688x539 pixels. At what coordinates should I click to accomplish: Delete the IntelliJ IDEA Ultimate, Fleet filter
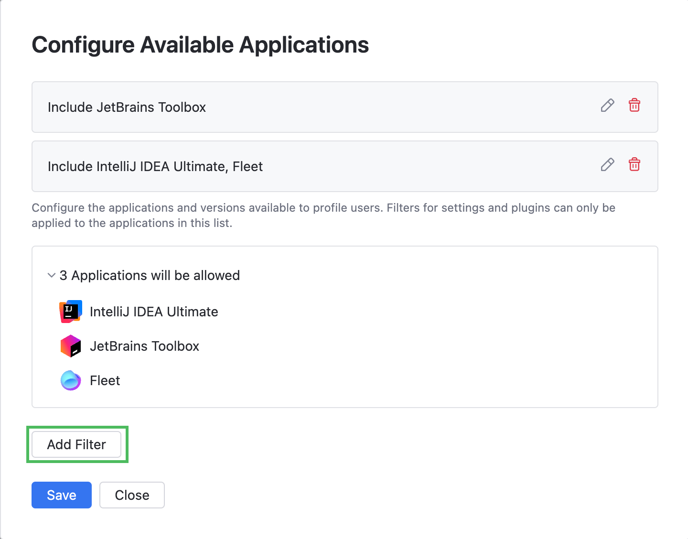634,165
